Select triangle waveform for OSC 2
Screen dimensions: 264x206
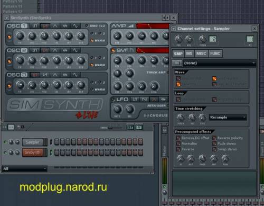[55, 50]
